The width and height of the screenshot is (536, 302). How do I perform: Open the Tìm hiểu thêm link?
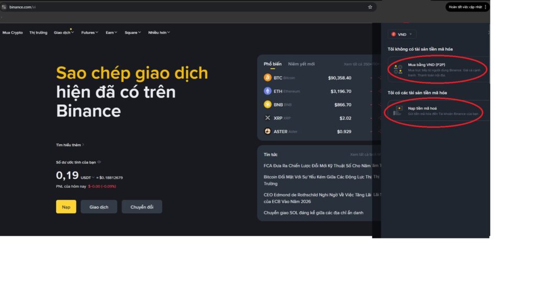click(x=70, y=145)
